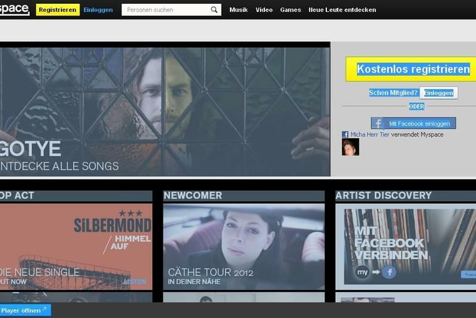The height and width of the screenshot is (318, 476).
Task: Click the 'my' circle icon in Artist Discovery
Action: pyautogui.click(x=362, y=272)
